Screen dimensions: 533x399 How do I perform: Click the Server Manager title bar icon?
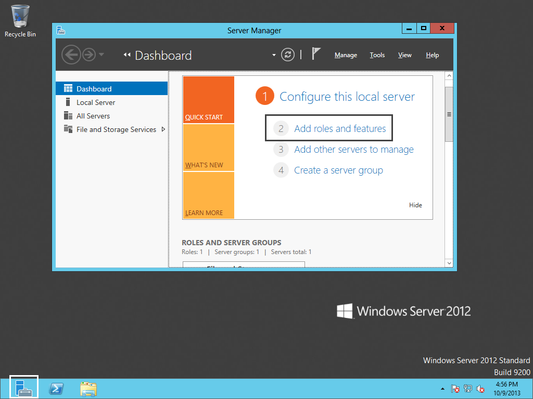coord(61,30)
